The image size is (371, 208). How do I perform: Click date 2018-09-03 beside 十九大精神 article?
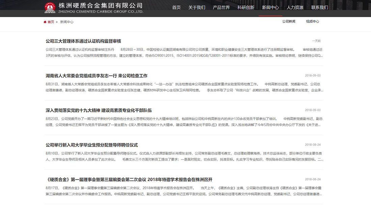(313, 110)
